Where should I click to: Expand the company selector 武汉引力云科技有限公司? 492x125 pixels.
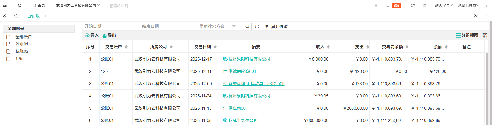click(78, 5)
